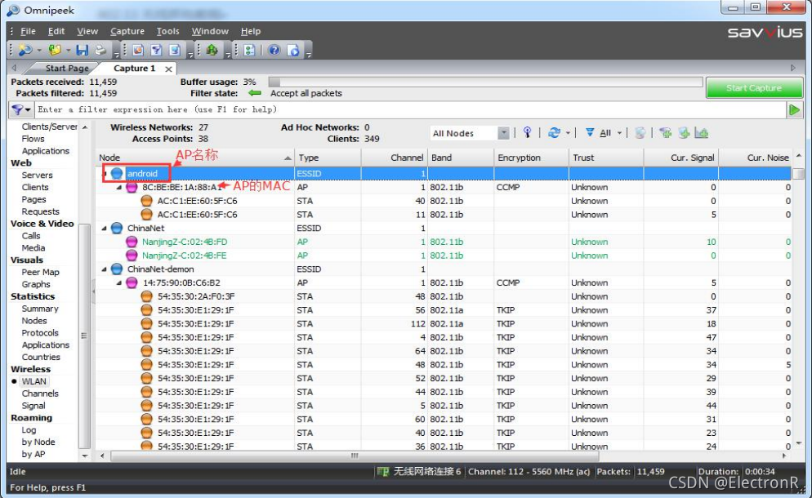Select the android ESSID row
This screenshot has width=812, height=498.
pos(444,173)
